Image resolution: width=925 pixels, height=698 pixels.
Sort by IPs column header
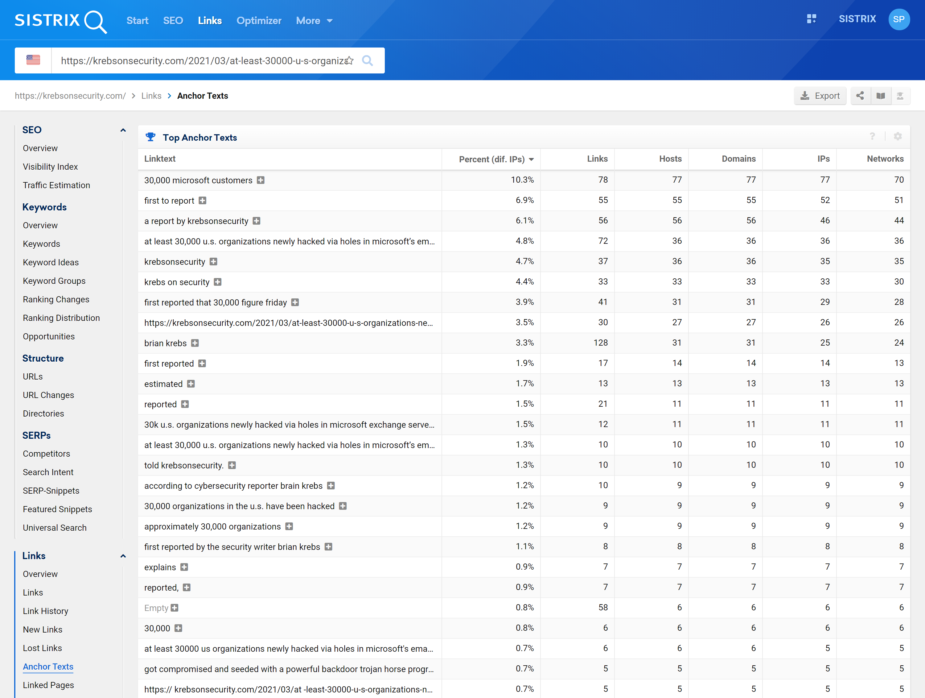pos(823,159)
